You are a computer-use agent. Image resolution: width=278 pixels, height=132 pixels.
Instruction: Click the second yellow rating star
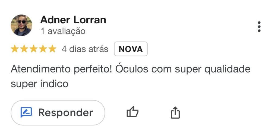[24, 49]
